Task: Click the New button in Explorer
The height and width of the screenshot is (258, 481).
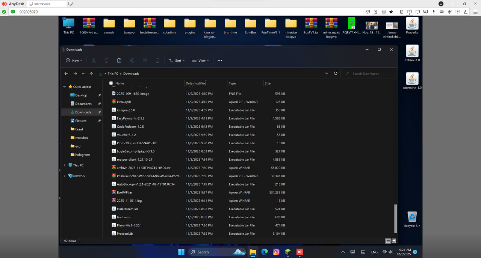Action: point(74,60)
